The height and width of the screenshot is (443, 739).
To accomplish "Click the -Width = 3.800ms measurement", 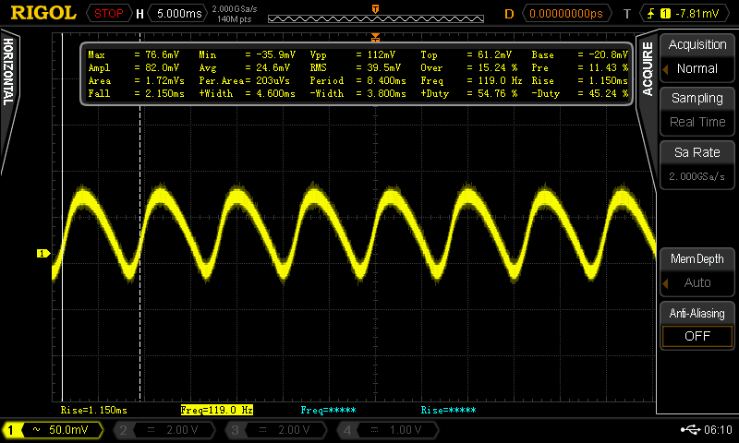I will coord(358,93).
